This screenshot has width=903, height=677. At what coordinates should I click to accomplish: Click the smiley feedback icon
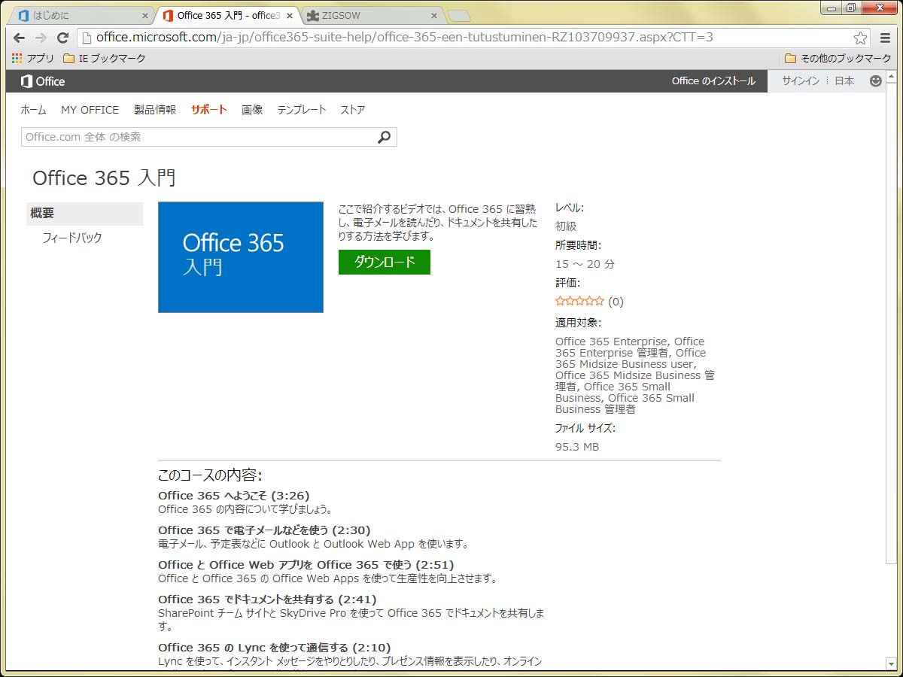point(875,81)
